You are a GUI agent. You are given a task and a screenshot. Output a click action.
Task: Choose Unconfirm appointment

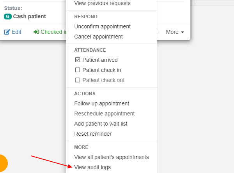click(102, 26)
